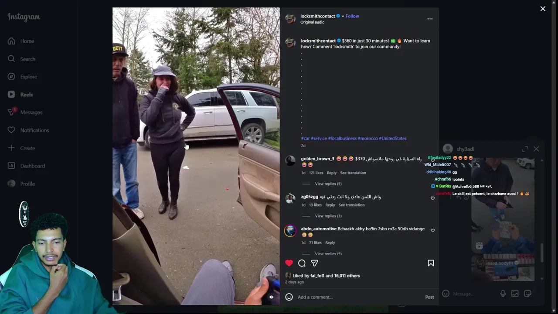Follow the locksmithcontact account
The width and height of the screenshot is (558, 314).
point(352,16)
